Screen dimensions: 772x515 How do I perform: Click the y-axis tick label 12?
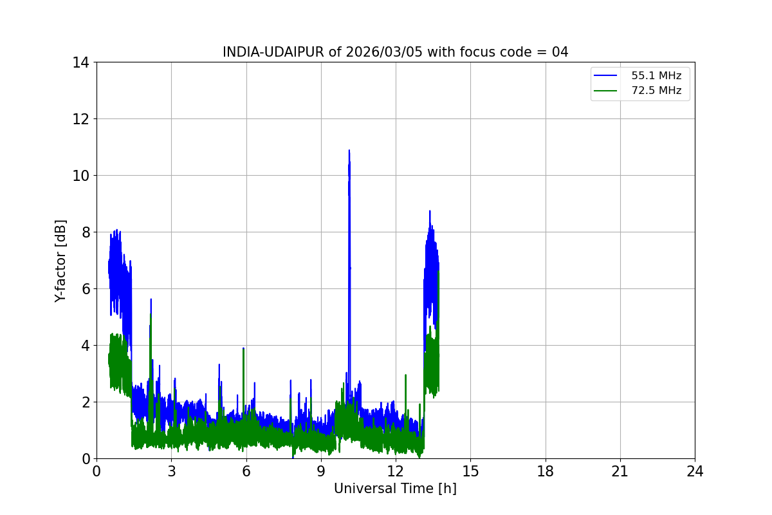[x=80, y=119]
